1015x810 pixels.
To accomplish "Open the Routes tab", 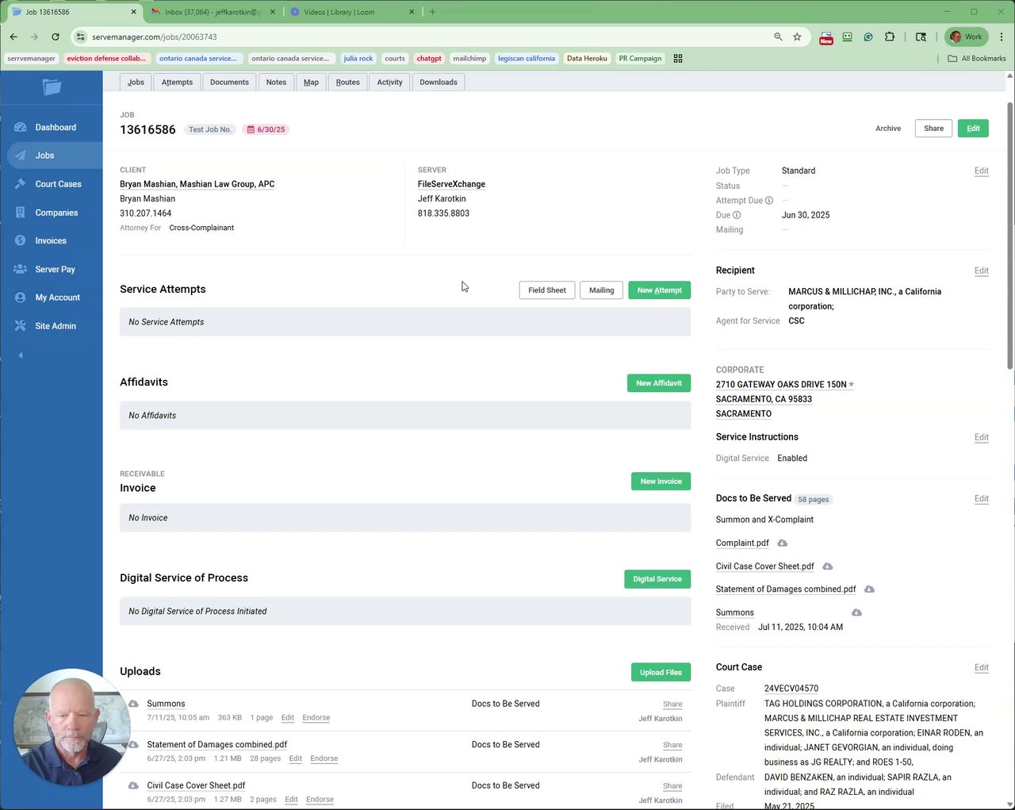I will 347,83.
